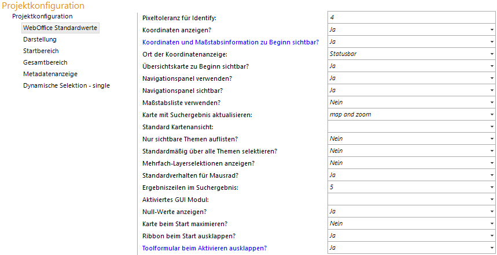Click the Koordinaten und Maßstabsinformation blue label
The width and height of the screenshot is (497, 255).
point(230,42)
